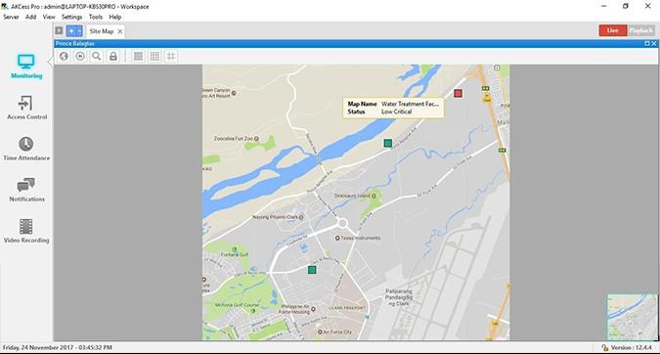Open the Server menu
This screenshot has height=354, width=660.
click(x=11, y=17)
